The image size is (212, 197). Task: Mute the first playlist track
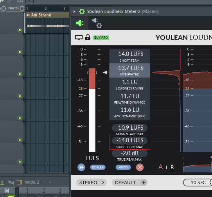(20, 30)
